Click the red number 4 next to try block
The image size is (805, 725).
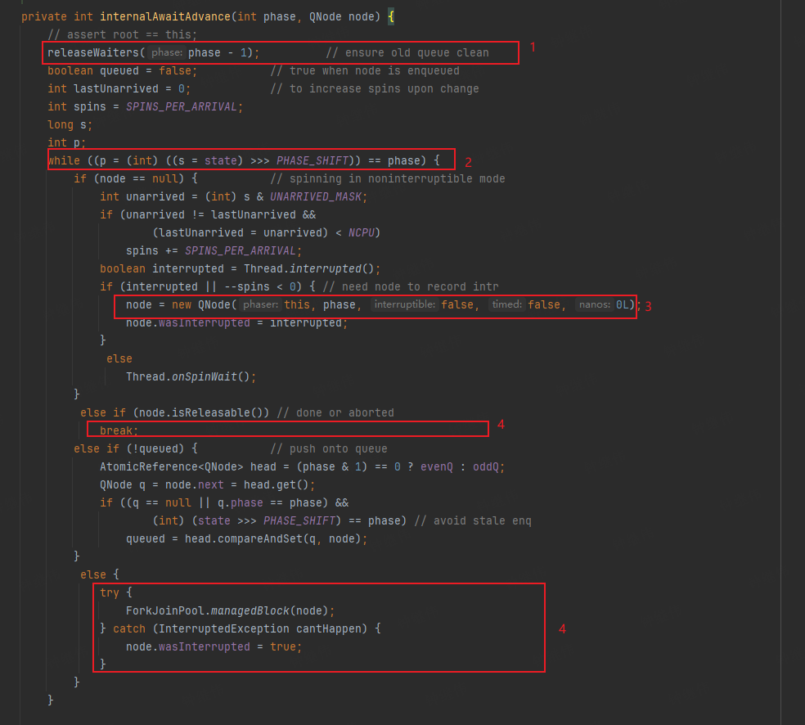point(562,628)
